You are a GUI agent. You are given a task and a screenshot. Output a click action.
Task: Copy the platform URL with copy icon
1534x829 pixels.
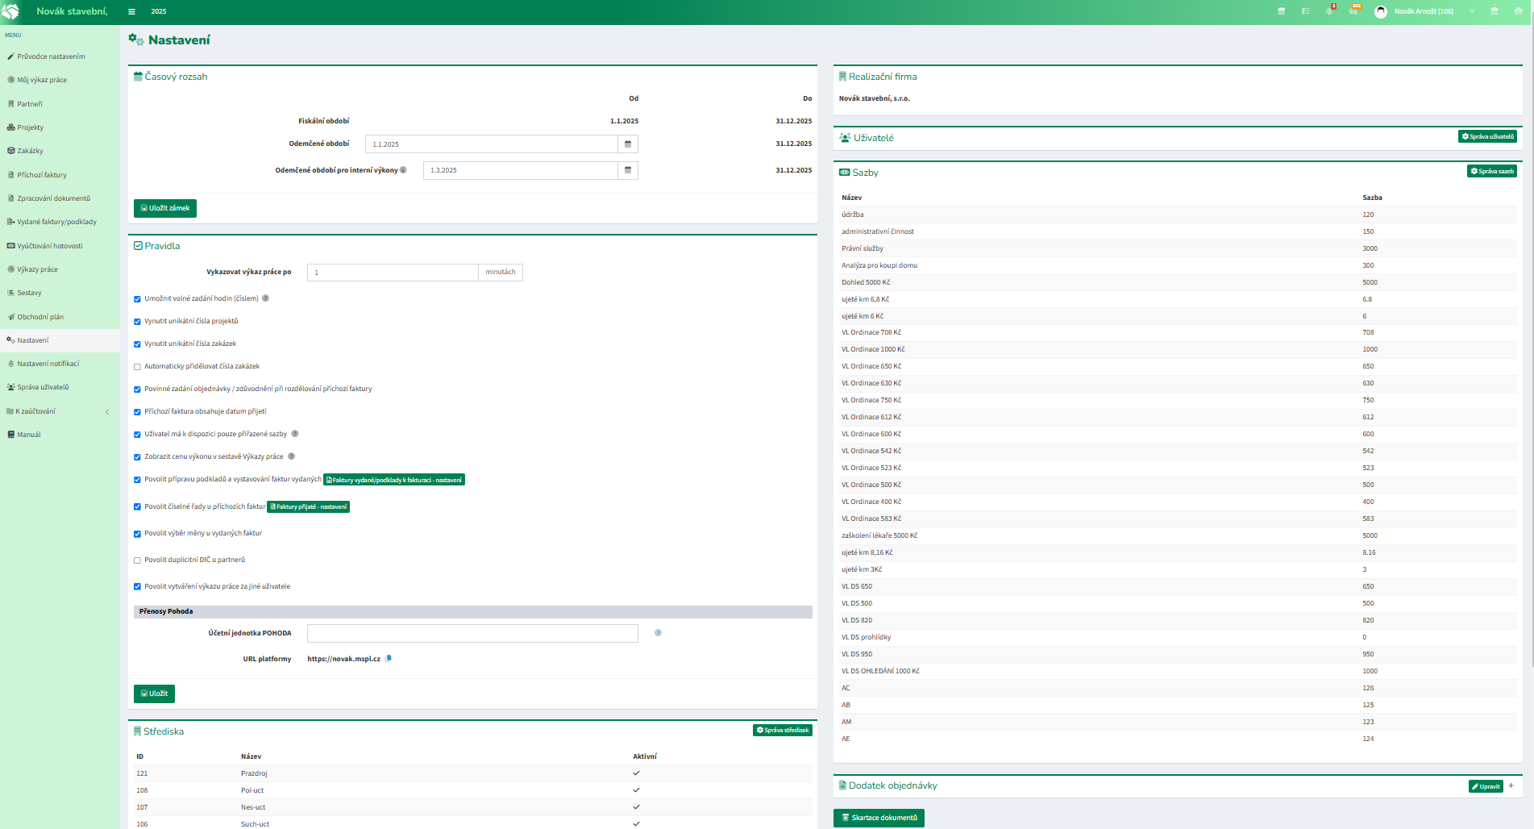coord(388,659)
